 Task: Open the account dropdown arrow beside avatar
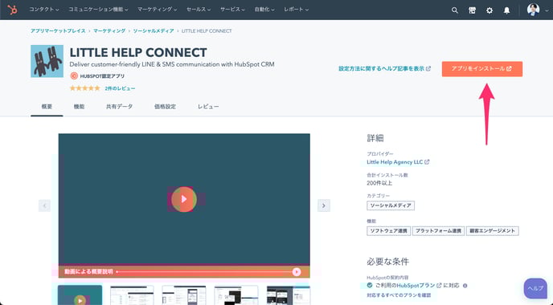(547, 11)
